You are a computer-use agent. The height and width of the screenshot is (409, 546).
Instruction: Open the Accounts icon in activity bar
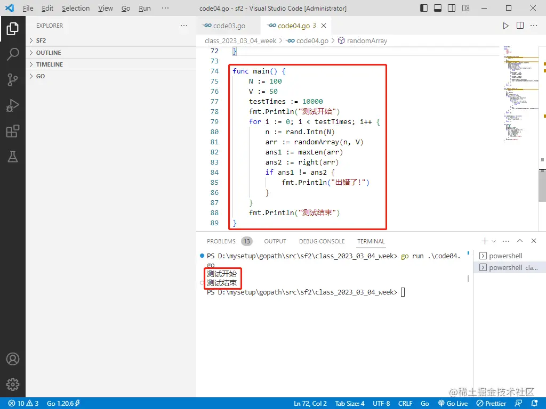(x=13, y=359)
